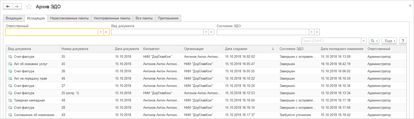Open the Неотправленные пакеты tab
This screenshot has height=119, width=414.
112,18
